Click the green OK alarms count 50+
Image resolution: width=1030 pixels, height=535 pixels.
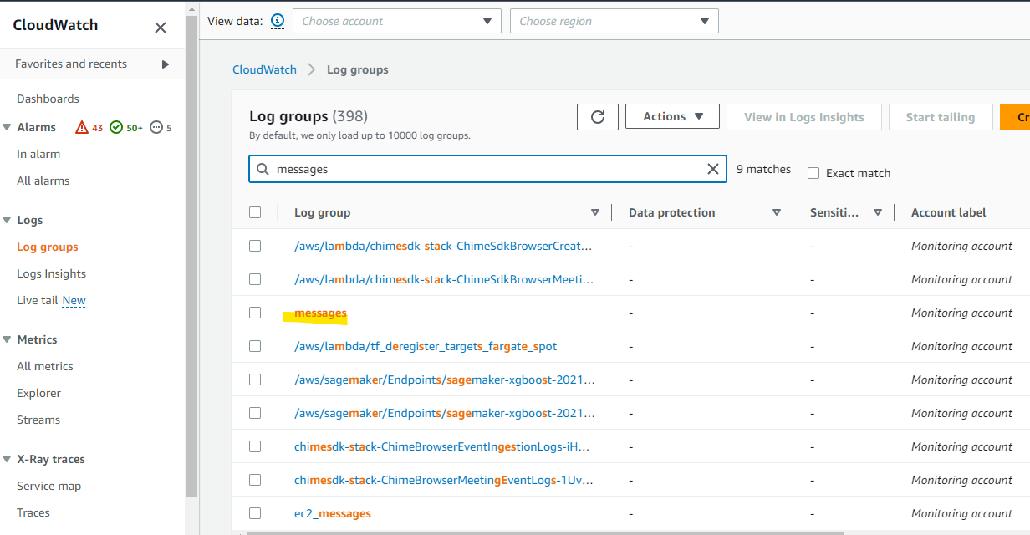127,128
